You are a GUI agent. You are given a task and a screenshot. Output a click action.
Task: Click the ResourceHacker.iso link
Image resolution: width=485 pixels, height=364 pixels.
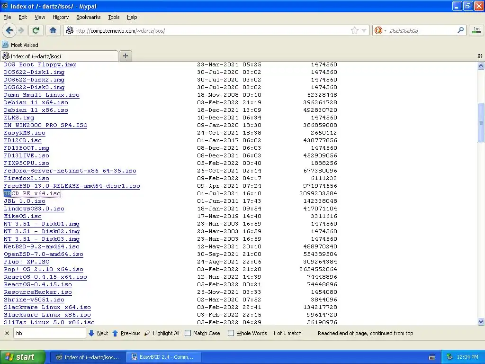click(38, 292)
